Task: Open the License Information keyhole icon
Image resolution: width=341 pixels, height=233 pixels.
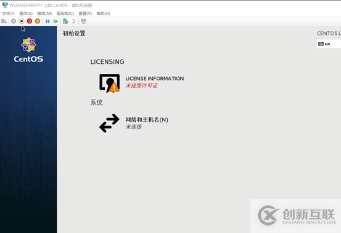Action: click(109, 83)
